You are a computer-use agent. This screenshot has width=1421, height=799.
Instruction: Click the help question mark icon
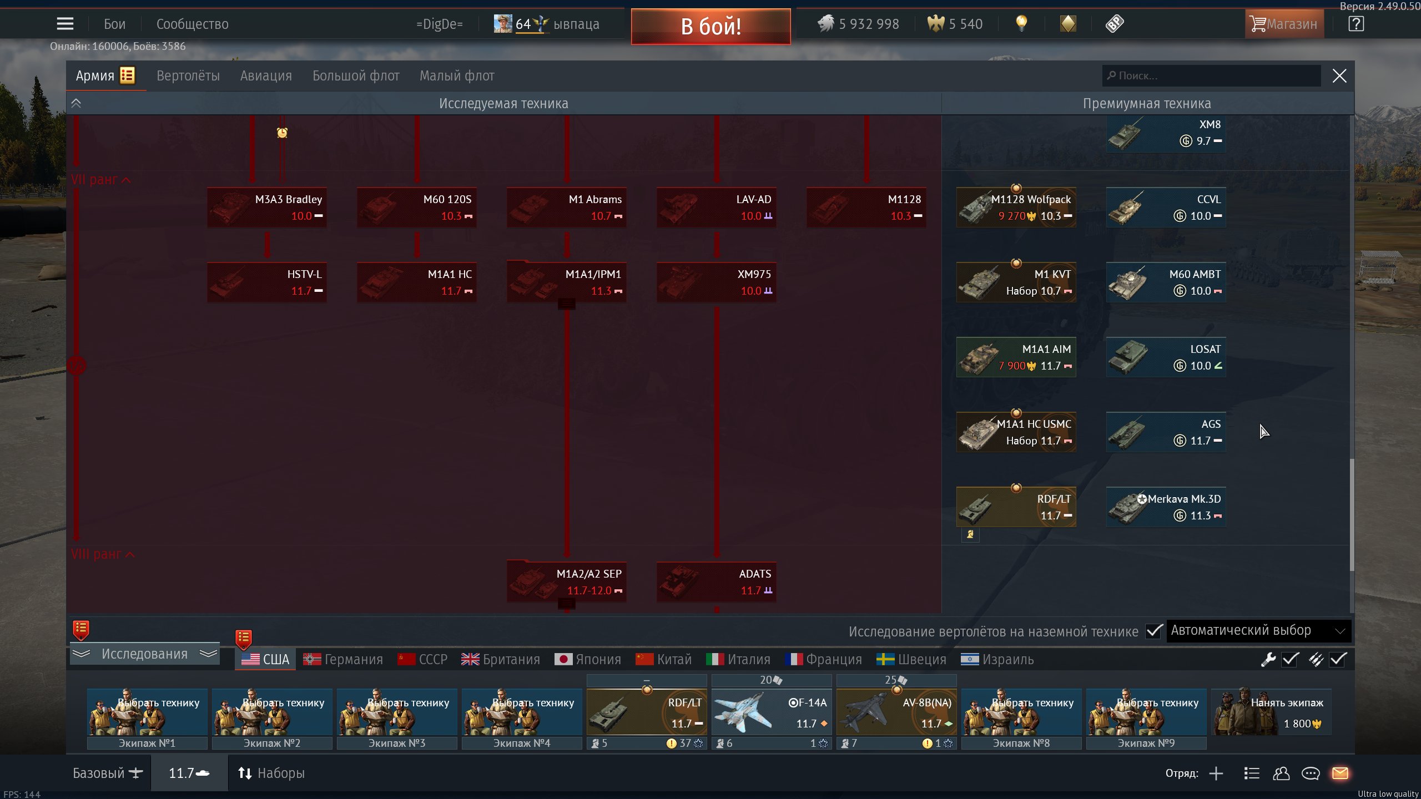click(1356, 24)
